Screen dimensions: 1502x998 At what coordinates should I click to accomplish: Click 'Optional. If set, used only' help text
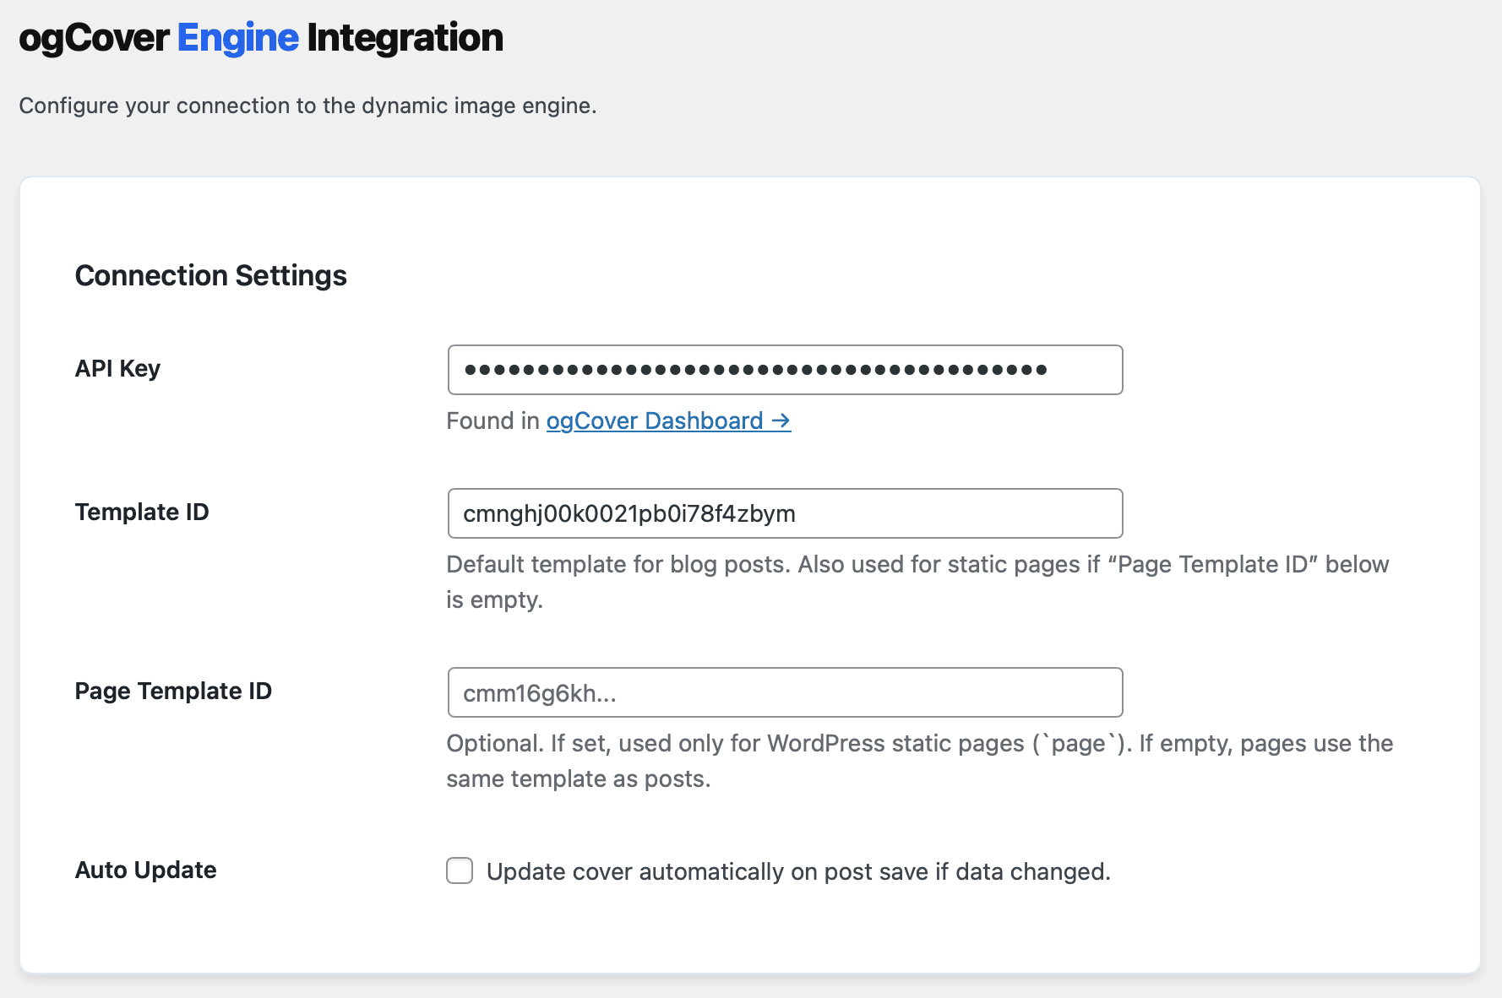click(919, 761)
